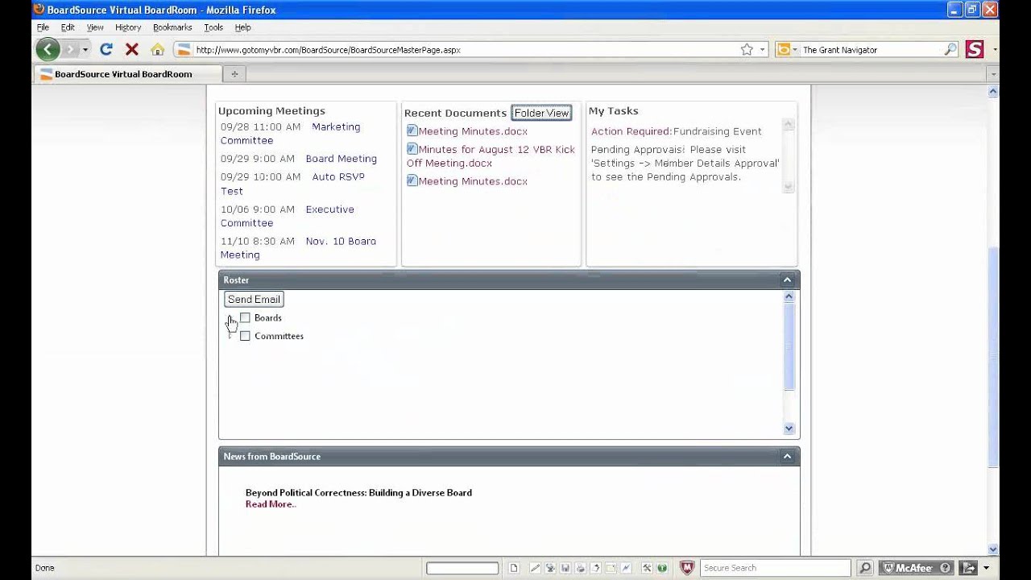Select the BoardSource Virtual BoardRoom tab

click(126, 74)
